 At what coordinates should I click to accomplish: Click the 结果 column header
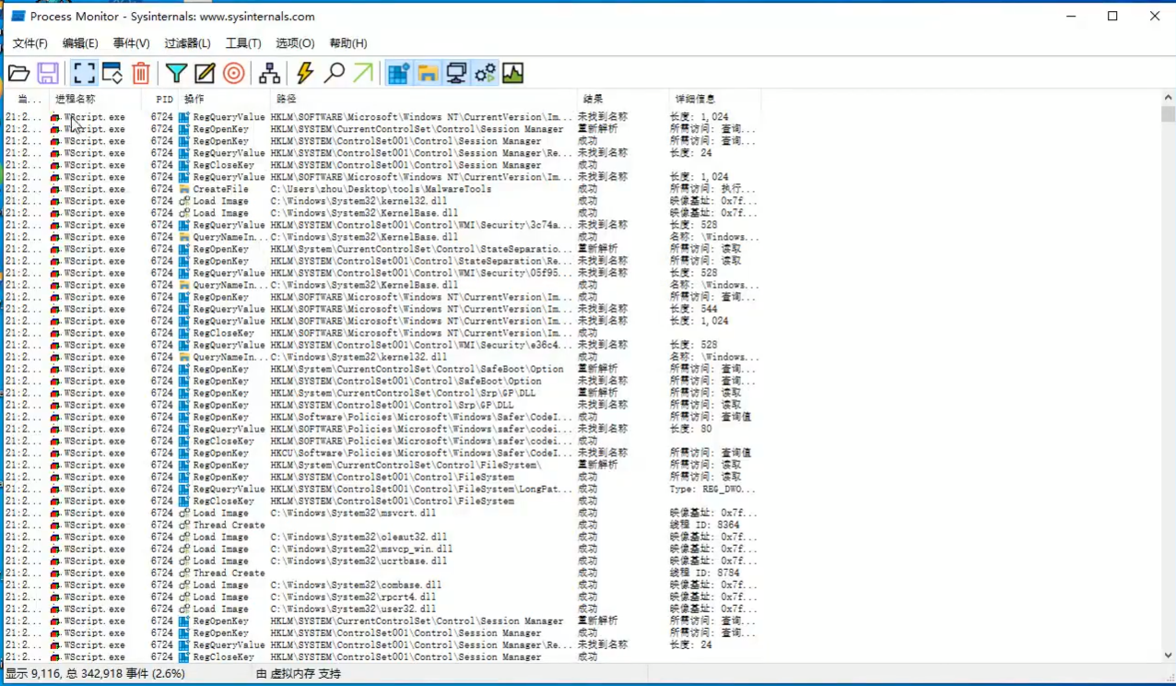coord(623,99)
